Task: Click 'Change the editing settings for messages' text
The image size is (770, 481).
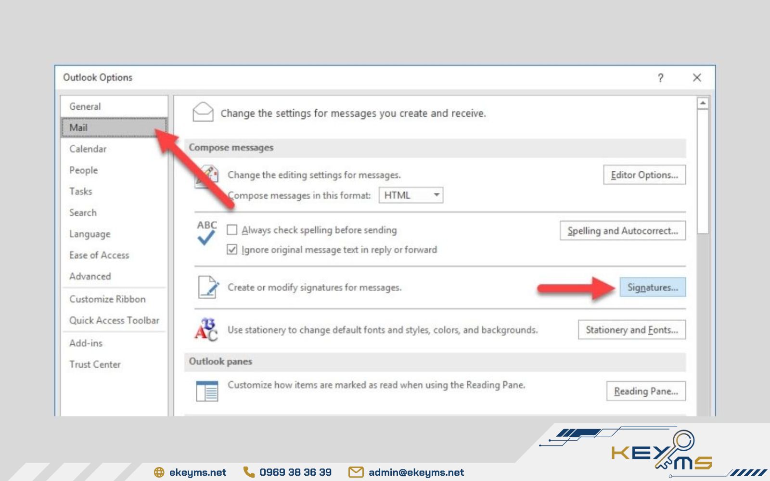Action: 314,175
